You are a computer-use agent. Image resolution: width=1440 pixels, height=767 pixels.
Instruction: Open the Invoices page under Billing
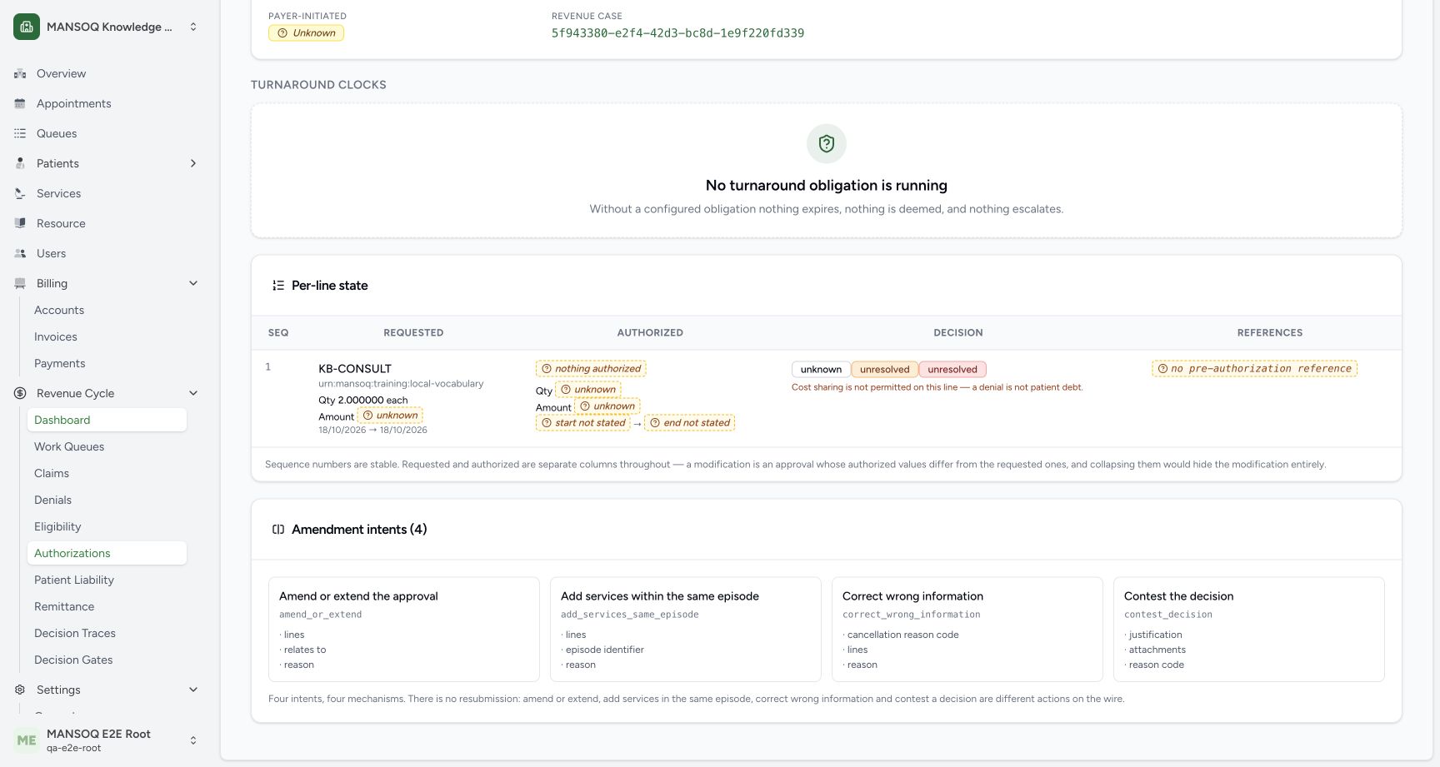[x=107, y=337]
